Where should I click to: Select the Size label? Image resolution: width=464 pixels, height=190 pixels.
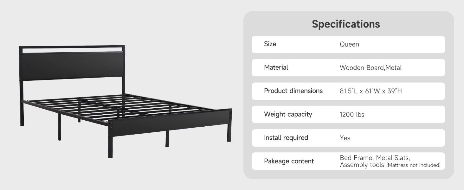pyautogui.click(x=270, y=44)
